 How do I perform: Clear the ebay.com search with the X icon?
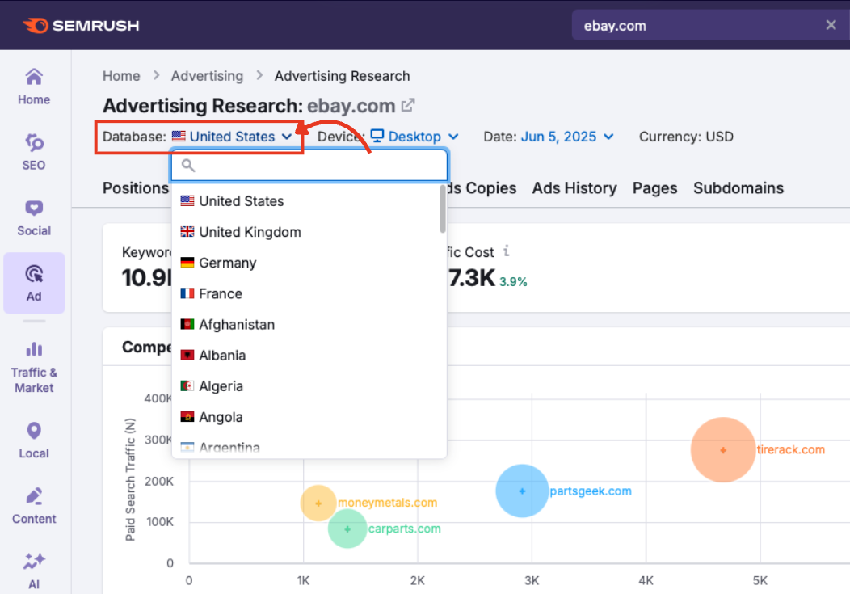pyautogui.click(x=831, y=24)
